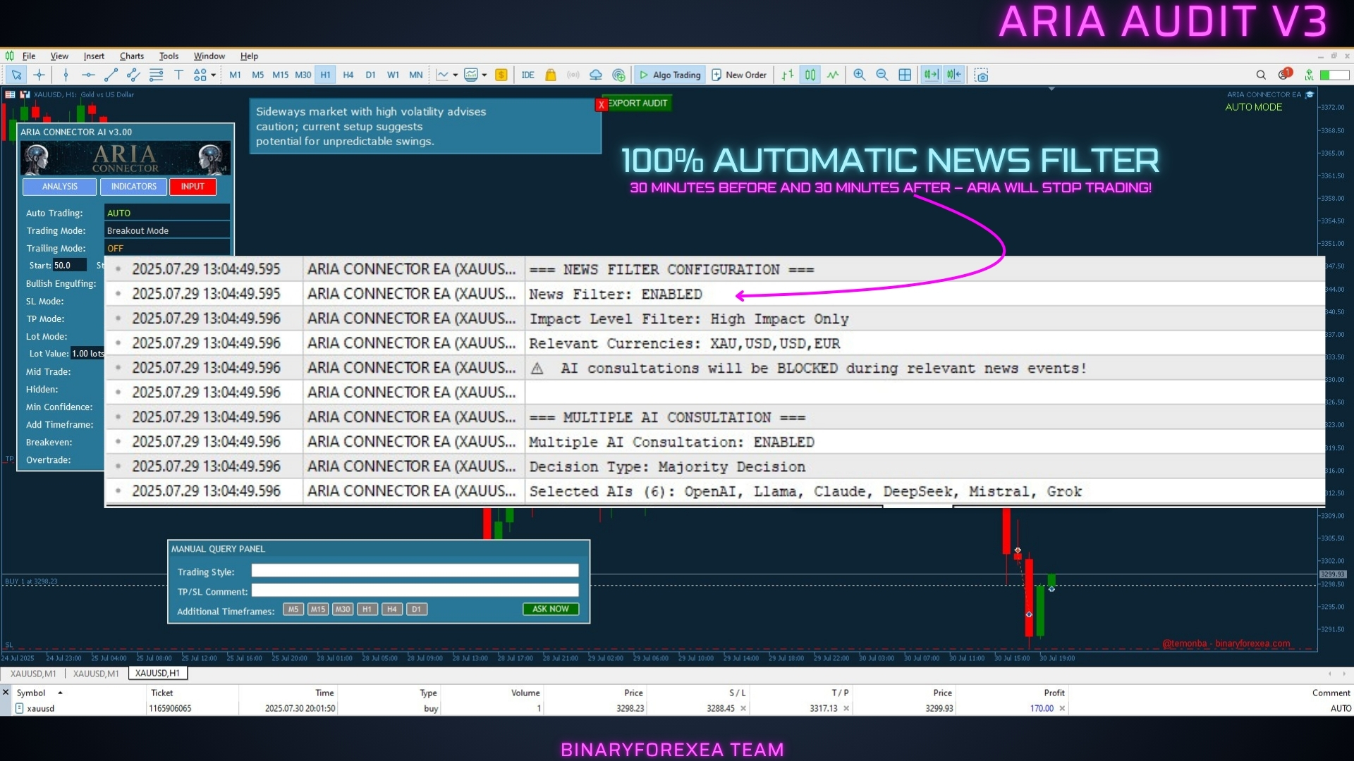The width and height of the screenshot is (1354, 761).
Task: Switch chart to M30 timeframe
Action: (303, 75)
